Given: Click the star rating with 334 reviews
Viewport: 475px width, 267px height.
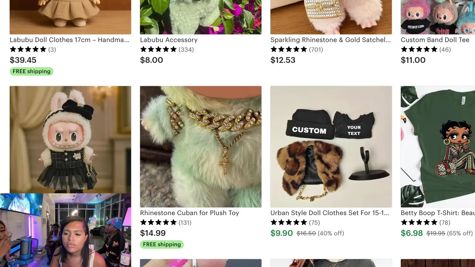Looking at the screenshot, I should [x=167, y=49].
